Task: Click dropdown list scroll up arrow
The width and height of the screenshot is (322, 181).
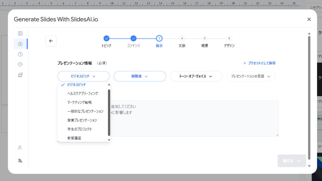Action: click(x=109, y=85)
